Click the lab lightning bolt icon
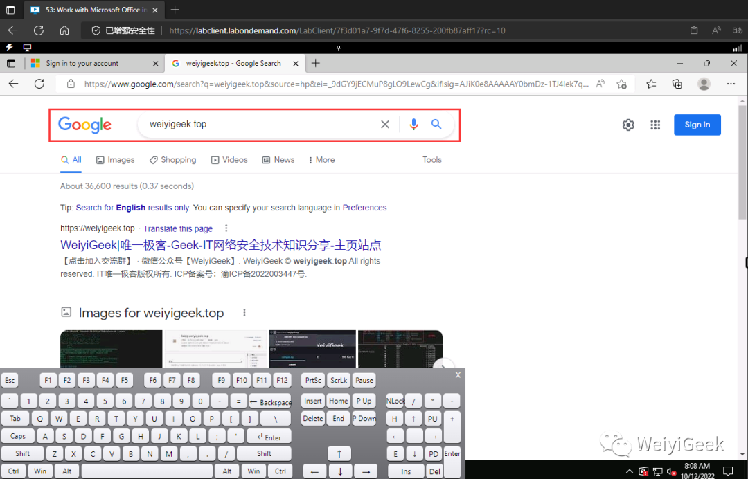This screenshot has width=748, height=479. [x=9, y=48]
